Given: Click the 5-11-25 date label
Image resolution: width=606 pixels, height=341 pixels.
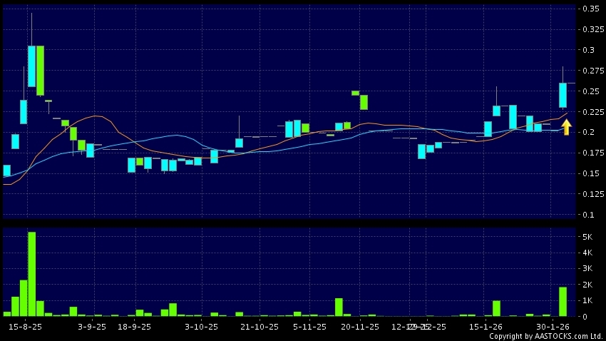Looking at the screenshot, I should point(309,327).
